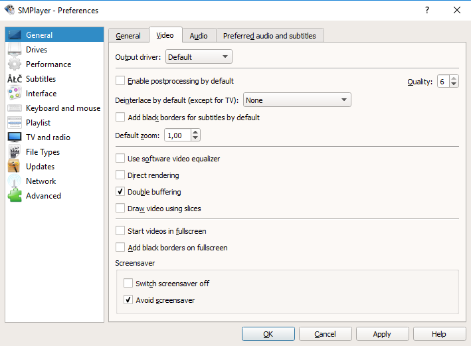Select the File Types clapperboard icon
The height and width of the screenshot is (346, 471).
tap(15, 152)
